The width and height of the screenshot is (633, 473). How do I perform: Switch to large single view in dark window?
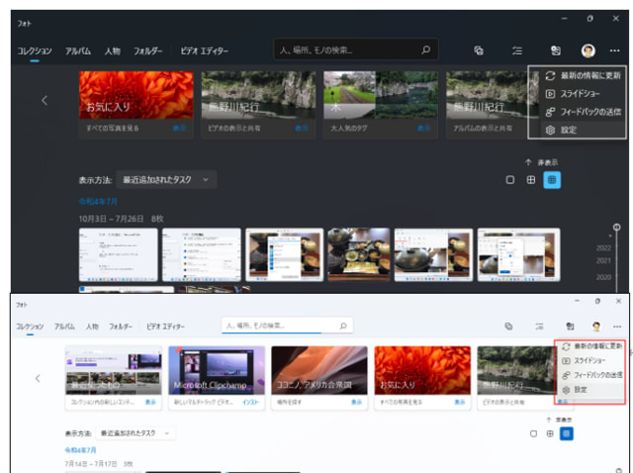(x=510, y=180)
